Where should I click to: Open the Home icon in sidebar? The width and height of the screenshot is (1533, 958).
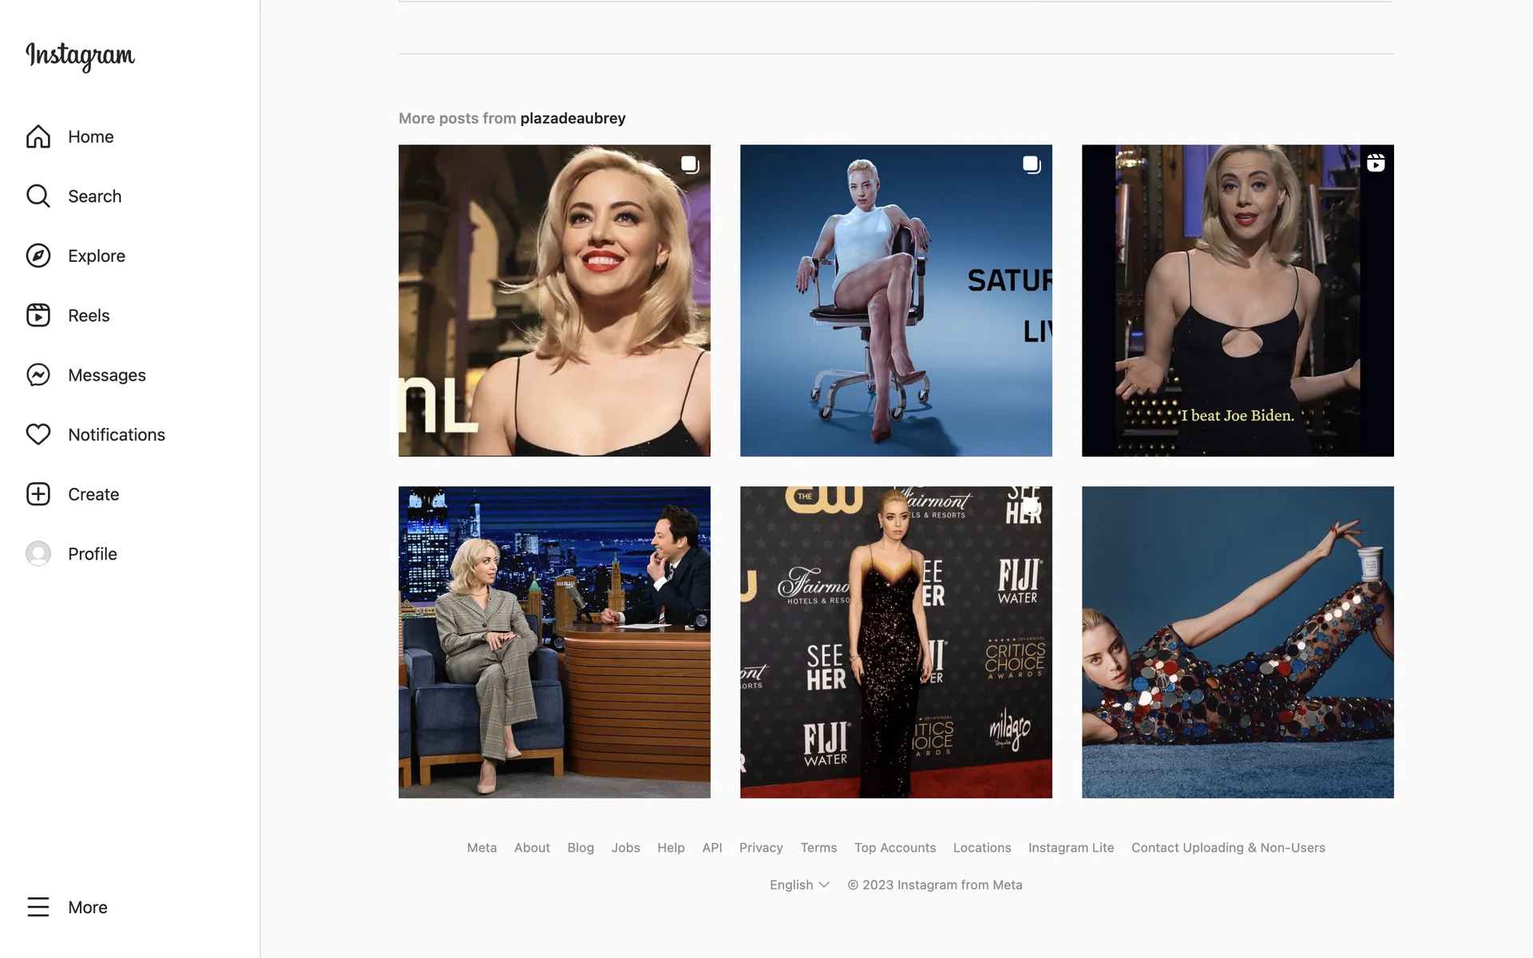(x=38, y=137)
